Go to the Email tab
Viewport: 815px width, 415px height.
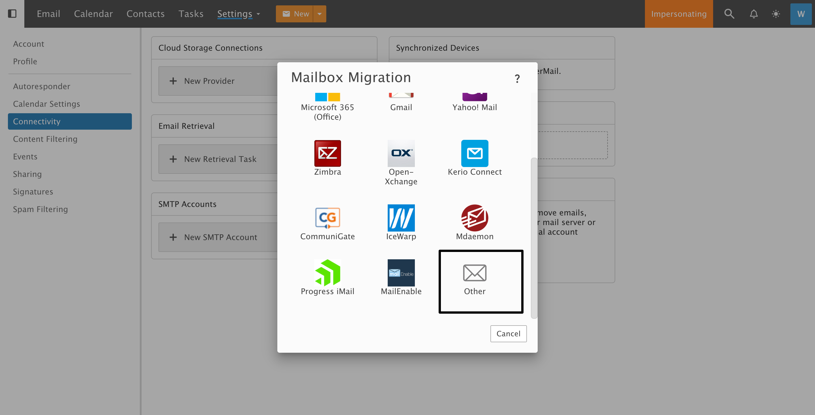pyautogui.click(x=48, y=14)
